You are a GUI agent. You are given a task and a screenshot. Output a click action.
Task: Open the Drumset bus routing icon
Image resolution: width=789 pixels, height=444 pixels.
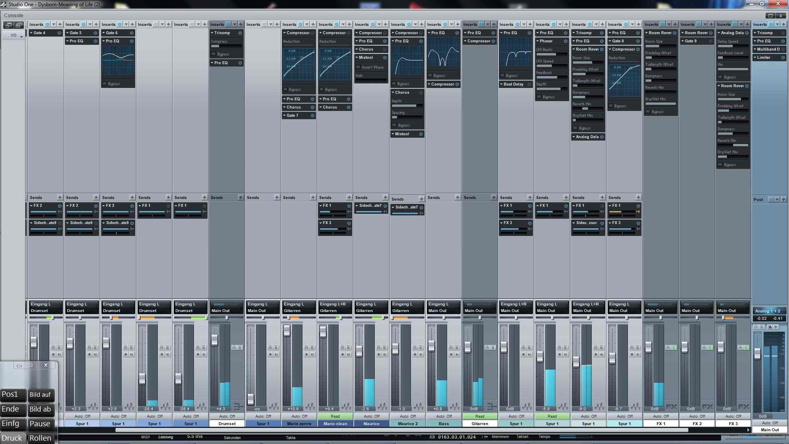[x=238, y=407]
